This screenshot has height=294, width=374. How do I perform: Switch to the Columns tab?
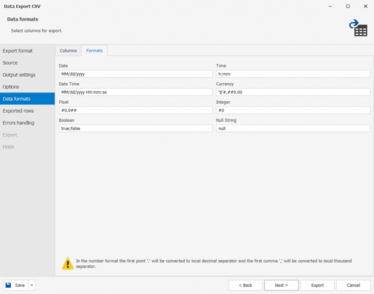[68, 51]
